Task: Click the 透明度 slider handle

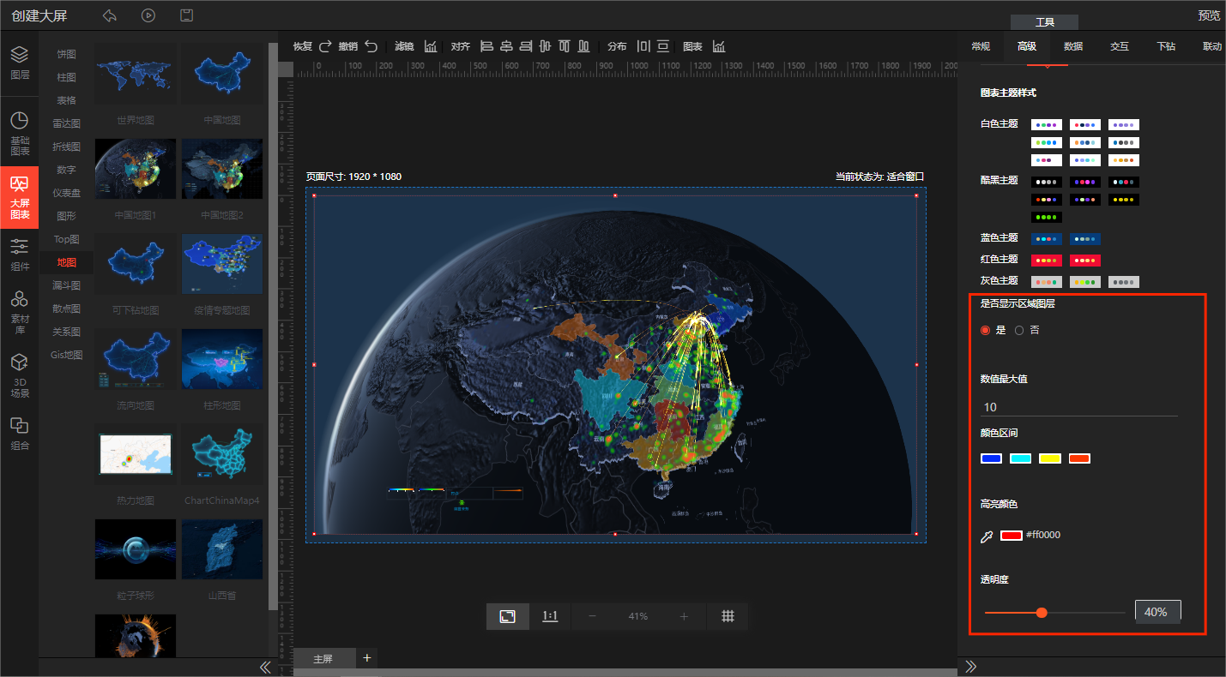Action: point(1042,613)
